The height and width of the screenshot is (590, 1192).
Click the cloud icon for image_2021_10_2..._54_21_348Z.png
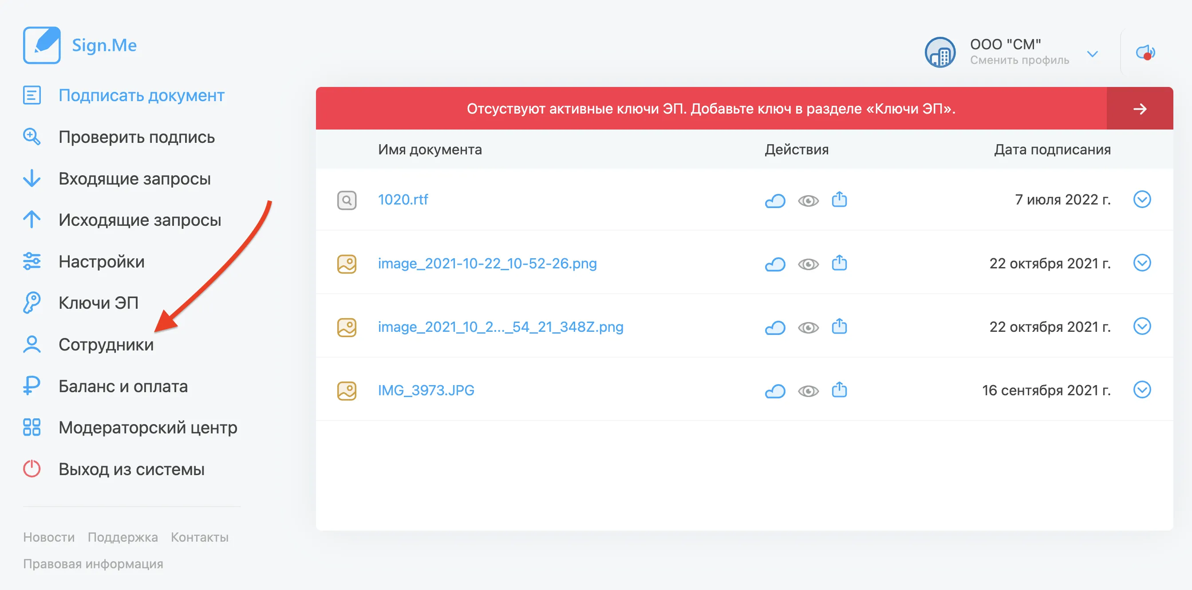[775, 327]
